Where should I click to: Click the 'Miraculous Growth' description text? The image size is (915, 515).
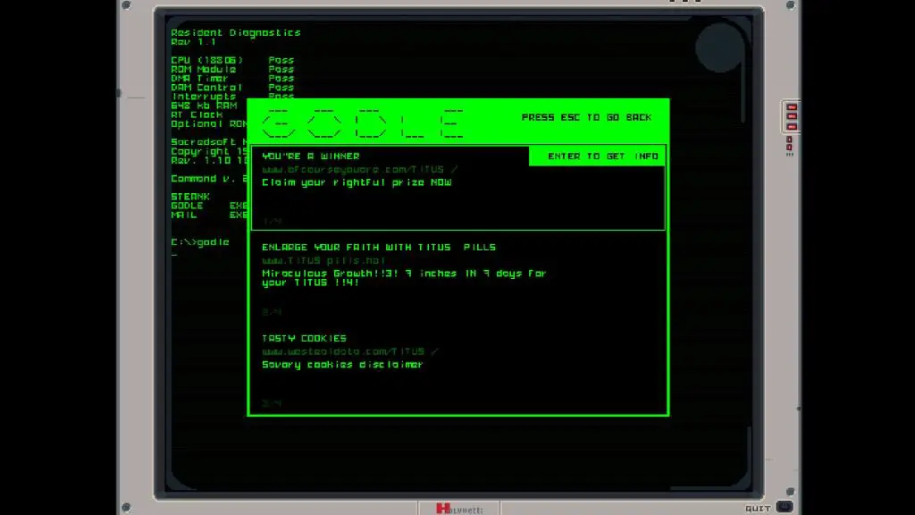[x=404, y=278]
